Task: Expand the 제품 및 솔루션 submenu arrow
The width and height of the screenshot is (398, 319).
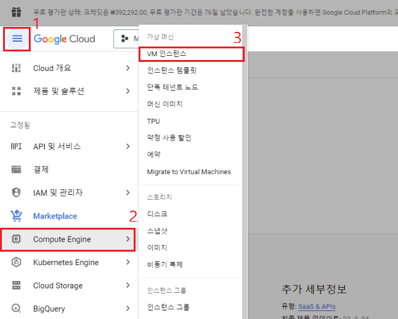Action: [x=128, y=91]
